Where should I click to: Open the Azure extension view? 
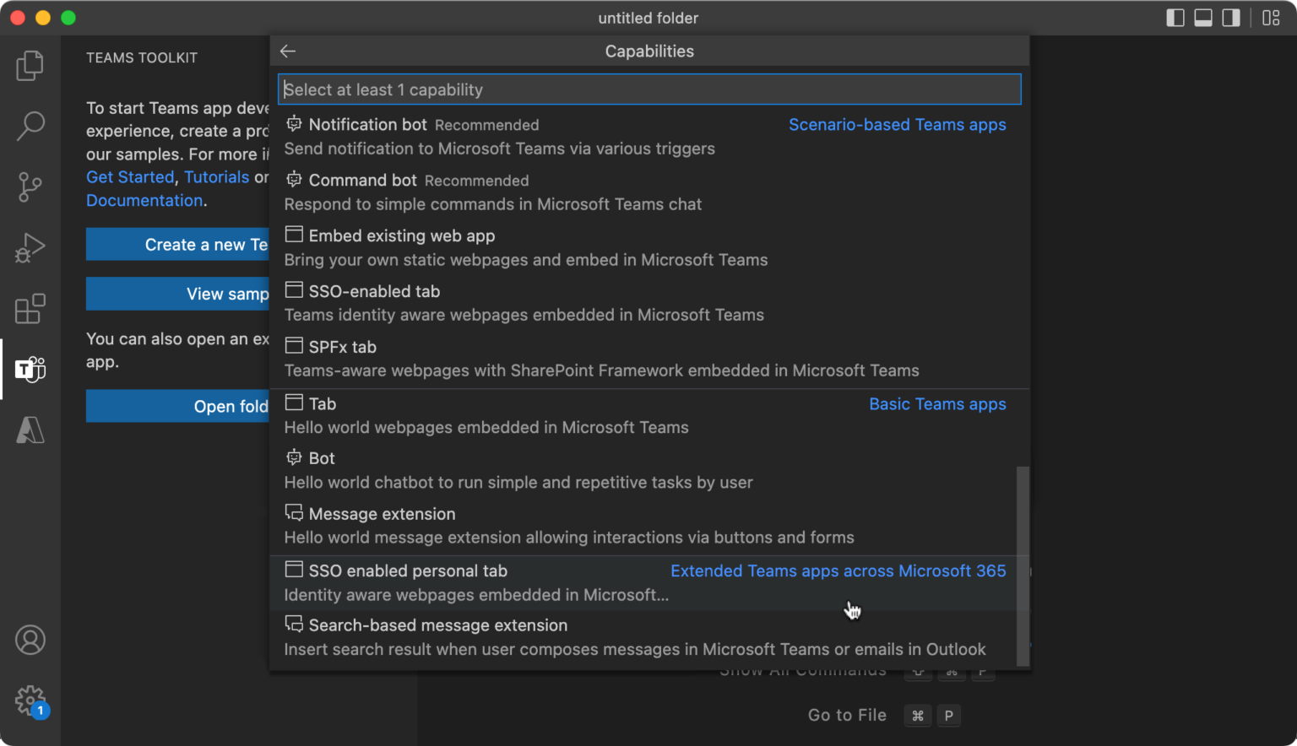(x=30, y=430)
